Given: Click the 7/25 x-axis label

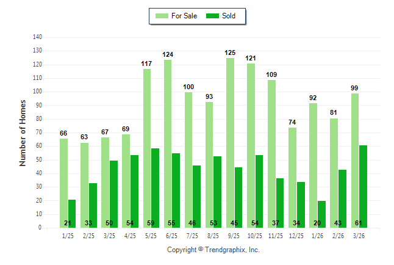Looking at the screenshot, I should [193, 235].
